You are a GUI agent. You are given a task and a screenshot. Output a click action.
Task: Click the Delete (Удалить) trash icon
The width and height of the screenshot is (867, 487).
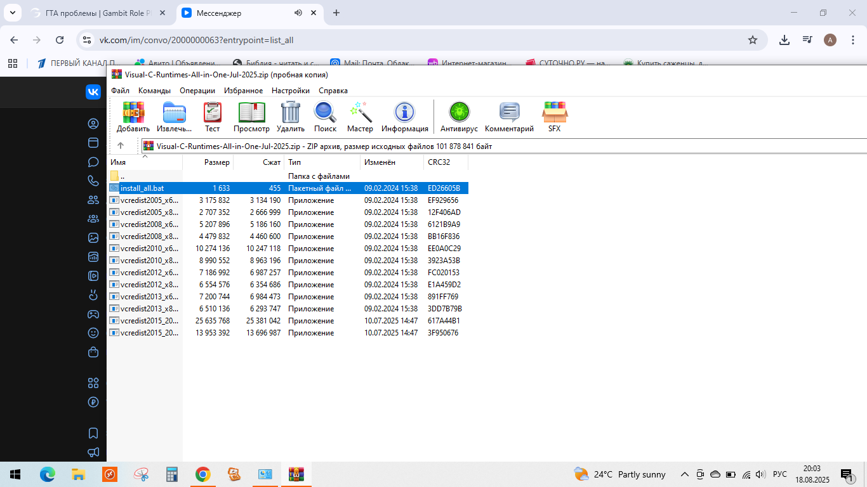[x=291, y=113]
